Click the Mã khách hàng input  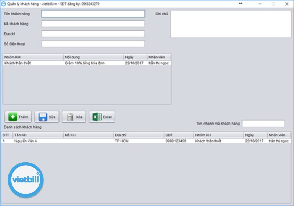point(93,24)
